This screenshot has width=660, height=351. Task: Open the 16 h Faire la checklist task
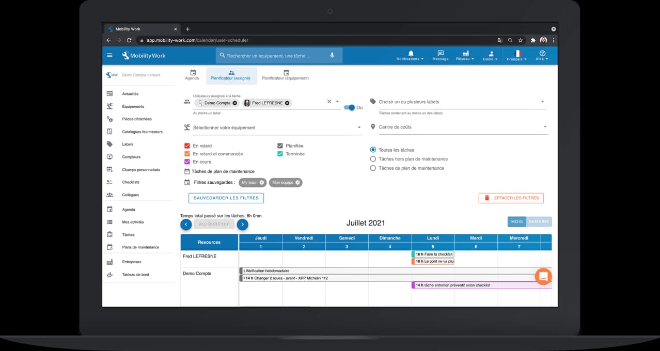[x=433, y=254]
